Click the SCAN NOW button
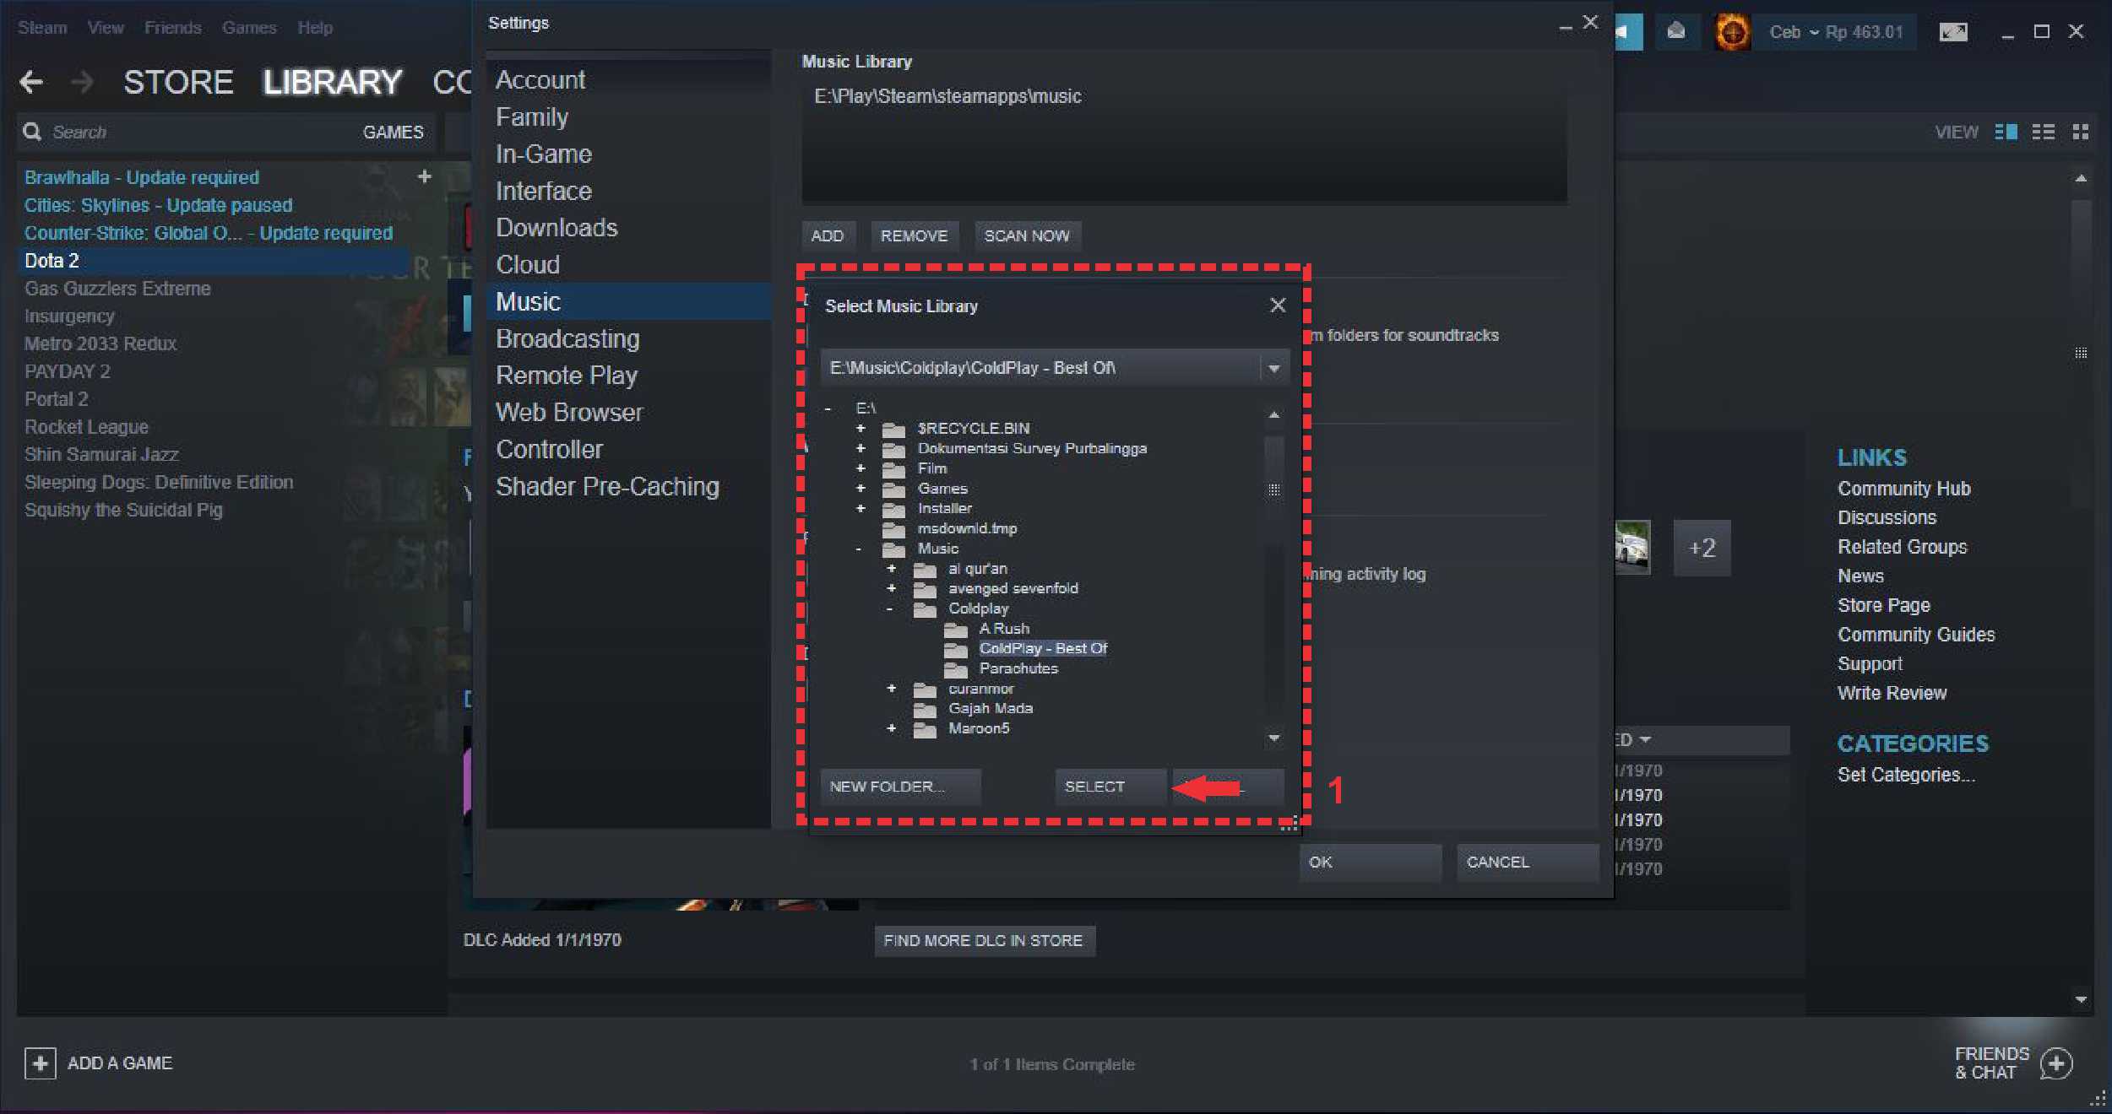 click(1026, 235)
